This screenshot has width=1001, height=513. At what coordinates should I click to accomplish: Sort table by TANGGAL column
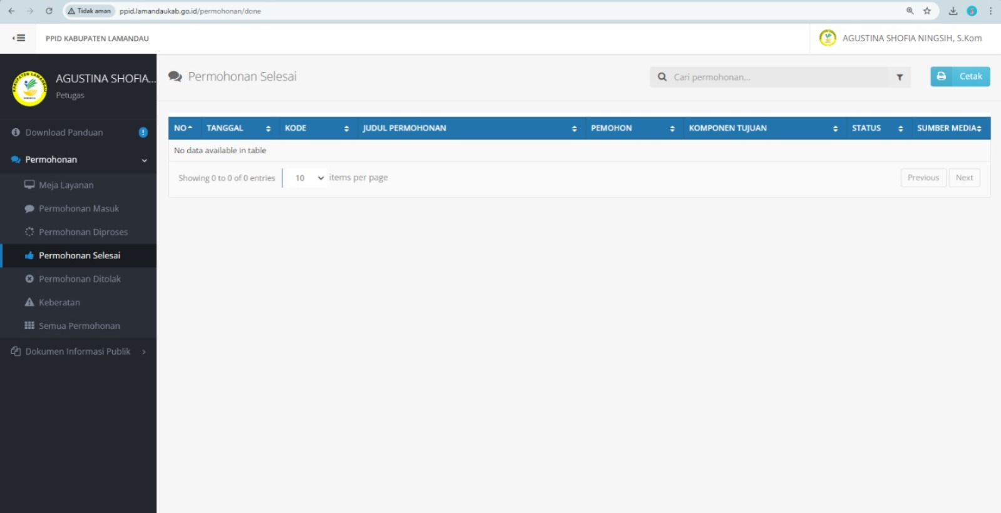coord(239,128)
